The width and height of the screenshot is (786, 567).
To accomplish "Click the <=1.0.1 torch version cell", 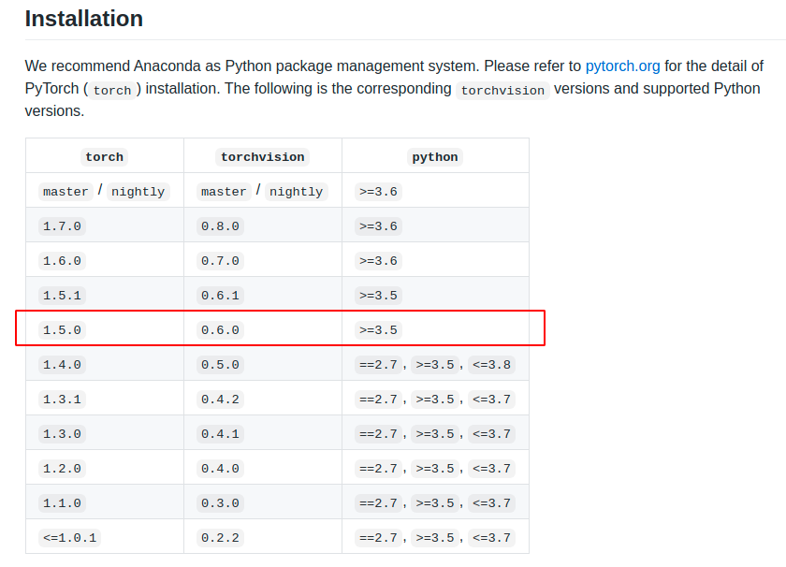I will click(69, 538).
